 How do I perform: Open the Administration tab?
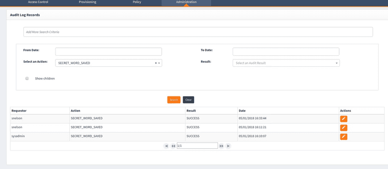[186, 2]
